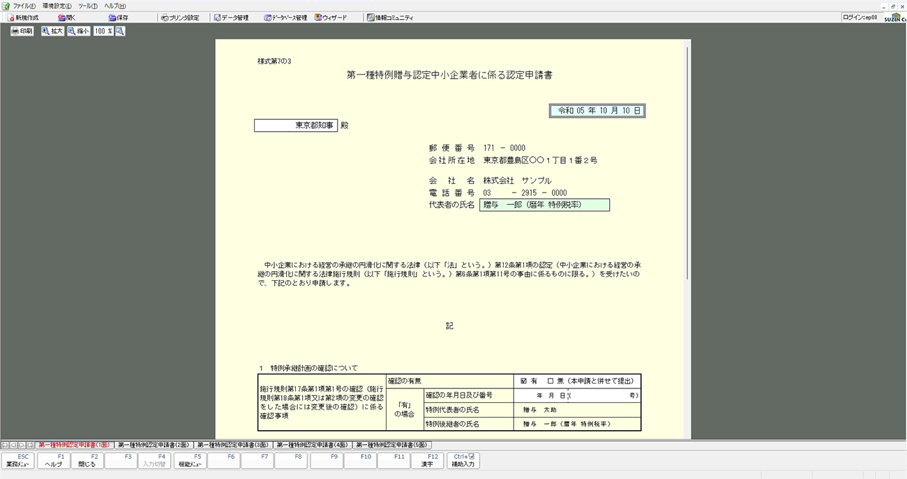The height and width of the screenshot is (479, 907).
Task: Click the 新規作成 (New) toolbar icon
Action: point(22,17)
